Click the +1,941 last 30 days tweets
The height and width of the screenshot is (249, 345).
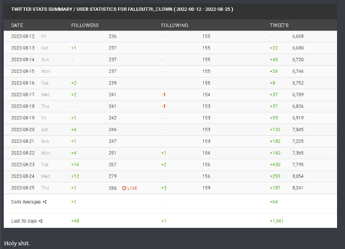(277, 221)
